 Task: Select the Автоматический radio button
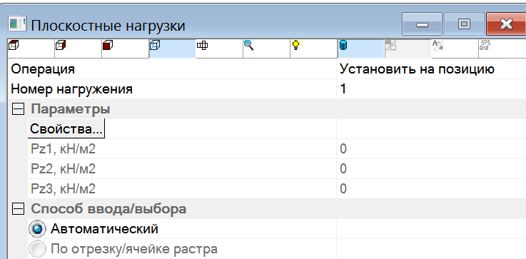click(38, 229)
